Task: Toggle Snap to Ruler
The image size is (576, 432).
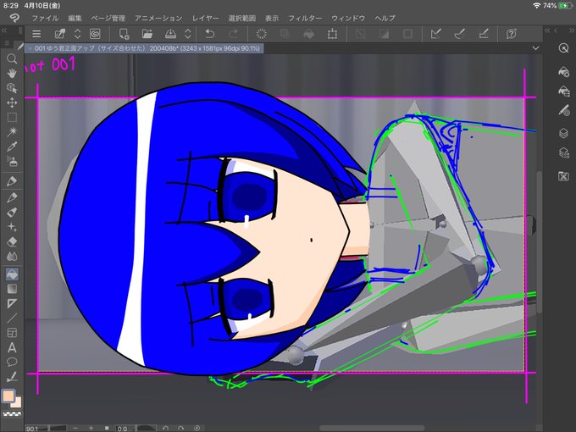Action: [435, 34]
